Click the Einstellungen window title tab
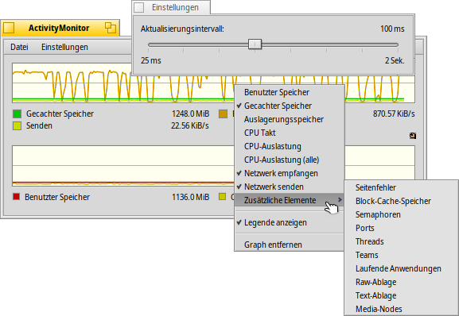The image size is (459, 316). (175, 8)
